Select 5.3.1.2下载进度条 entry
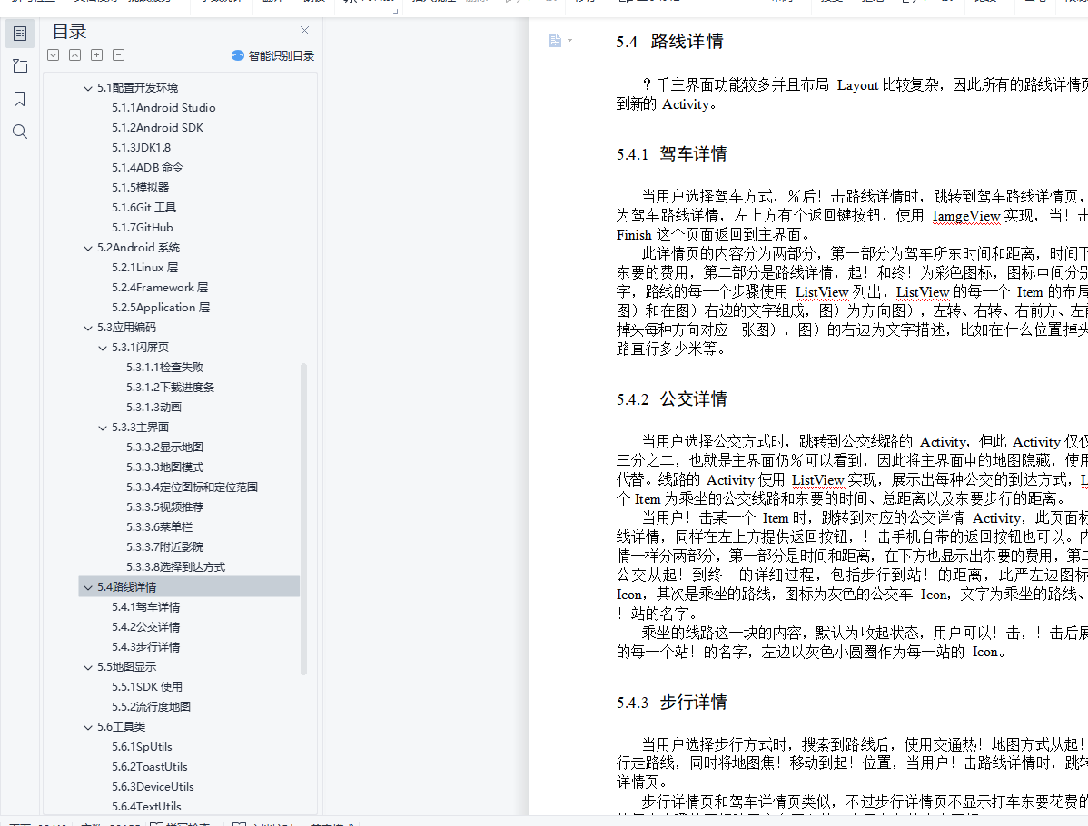 click(170, 387)
